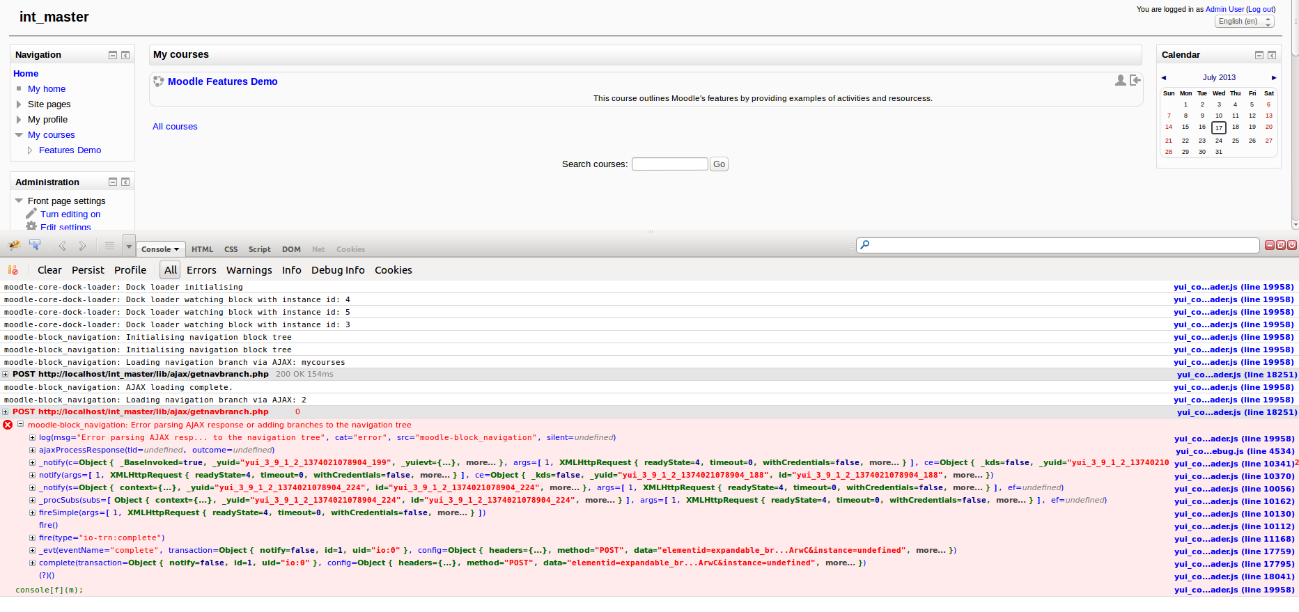This screenshot has height=612, width=1299.
Task: Expand the Site pages tree node
Action: click(x=19, y=104)
